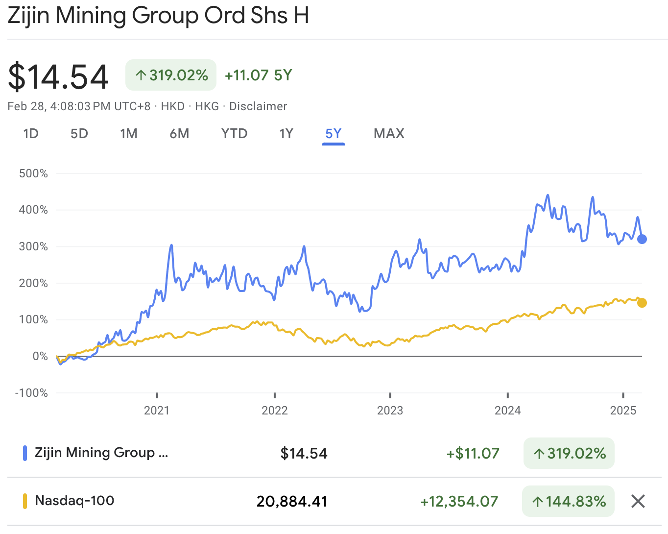Click the 2022 x-axis label
668x534 pixels.
coord(275,411)
